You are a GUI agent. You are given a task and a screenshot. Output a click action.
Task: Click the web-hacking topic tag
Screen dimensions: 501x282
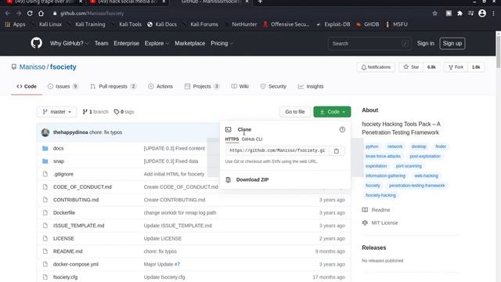pos(426,175)
